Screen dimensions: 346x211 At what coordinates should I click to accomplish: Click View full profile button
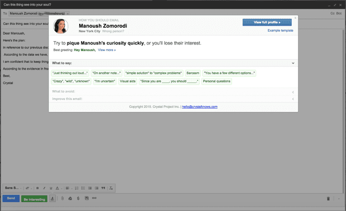tap(267, 22)
